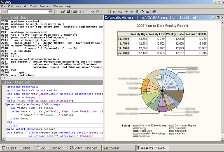Screen dimensions: 224x152
Task: Collapse the proc gchart code block
Action: click(x=6, y=129)
